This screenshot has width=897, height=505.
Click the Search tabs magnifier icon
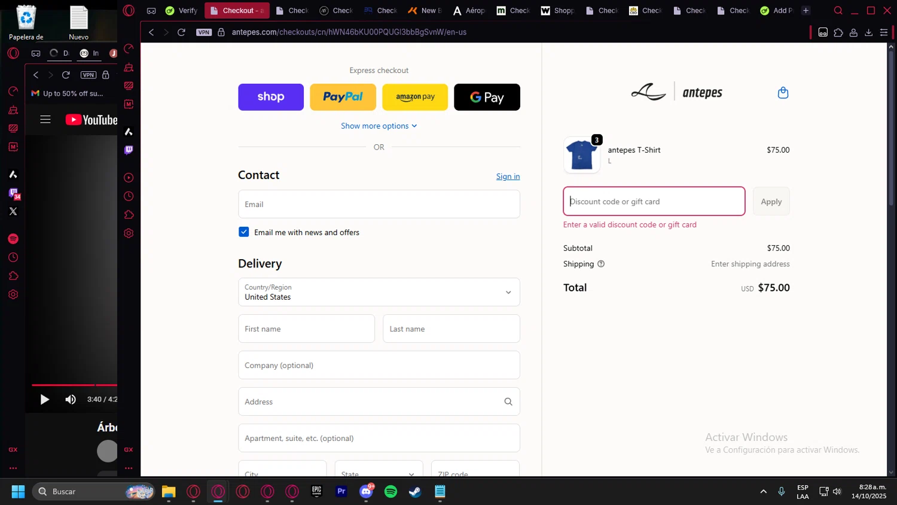pyautogui.click(x=838, y=10)
